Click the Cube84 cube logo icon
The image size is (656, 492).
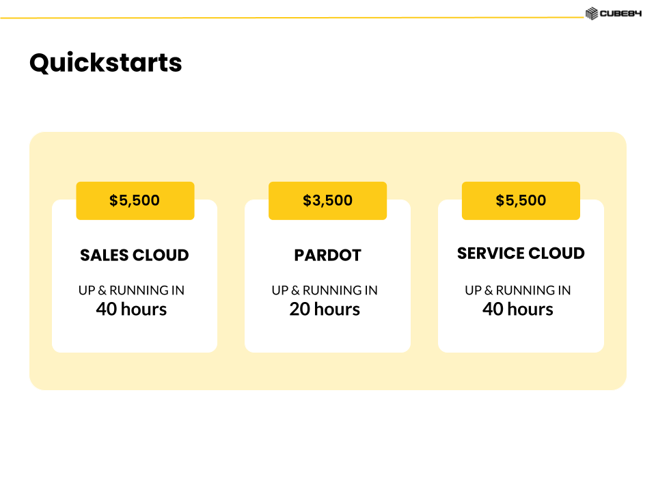[x=592, y=14]
